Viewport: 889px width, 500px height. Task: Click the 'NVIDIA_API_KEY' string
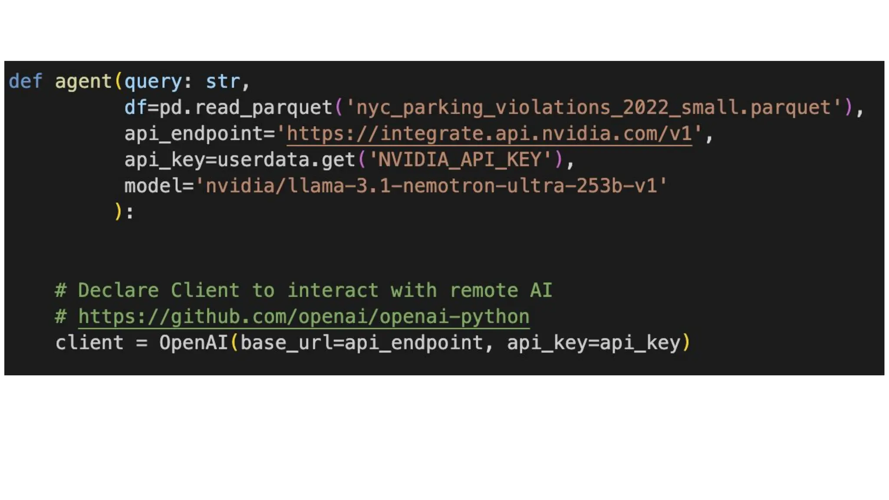click(460, 160)
